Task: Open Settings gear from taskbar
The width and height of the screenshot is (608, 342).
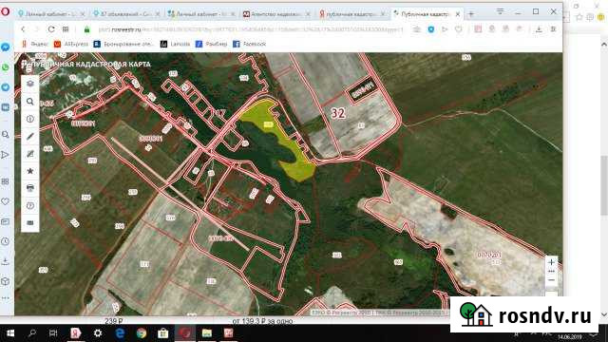Action: pos(98,333)
